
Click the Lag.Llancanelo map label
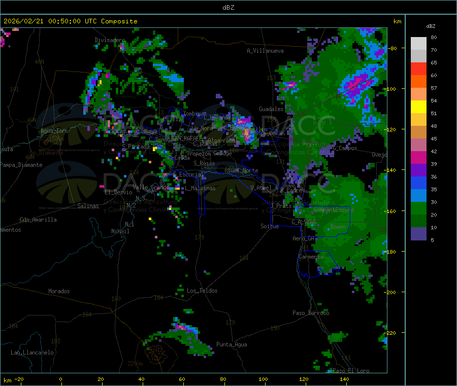tap(32, 353)
